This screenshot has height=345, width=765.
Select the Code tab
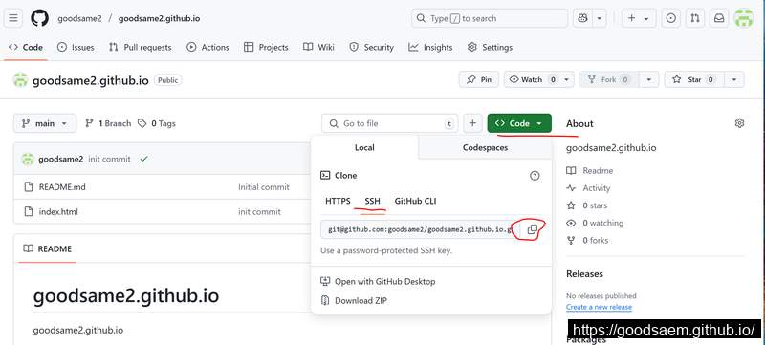click(x=26, y=47)
